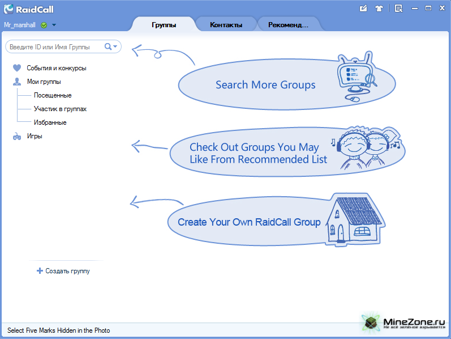The width and height of the screenshot is (451, 339).
Task: Switch to the Рекоменд... tab
Action: 288,25
